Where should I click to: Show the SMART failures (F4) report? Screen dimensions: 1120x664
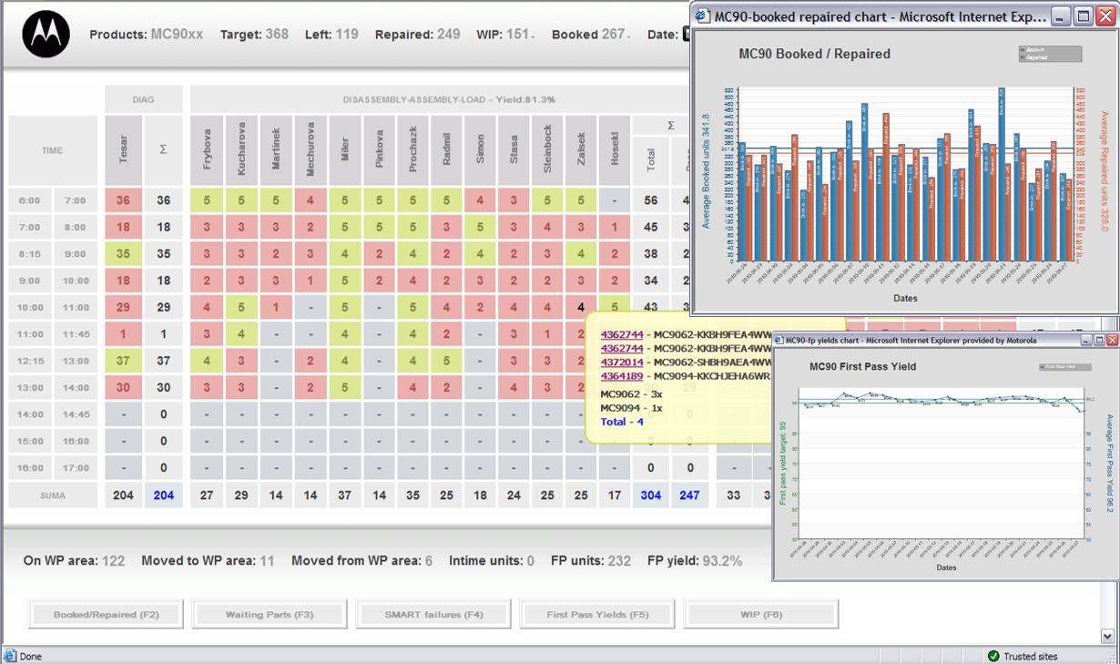tap(433, 615)
